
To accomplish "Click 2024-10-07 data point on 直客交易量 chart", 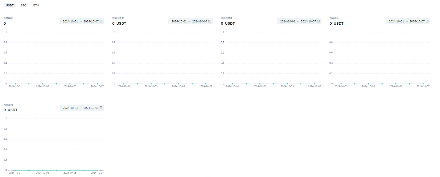I will (x=206, y=84).
